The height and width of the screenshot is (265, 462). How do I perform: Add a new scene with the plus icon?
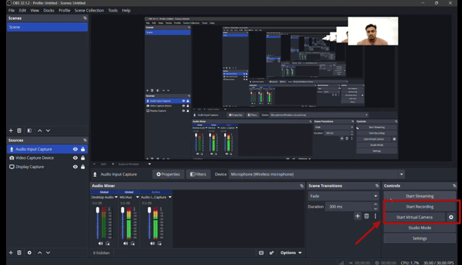(11, 131)
